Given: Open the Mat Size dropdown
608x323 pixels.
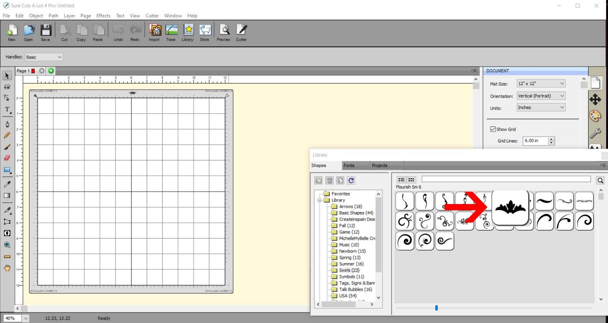Looking at the screenshot, I should tap(541, 83).
